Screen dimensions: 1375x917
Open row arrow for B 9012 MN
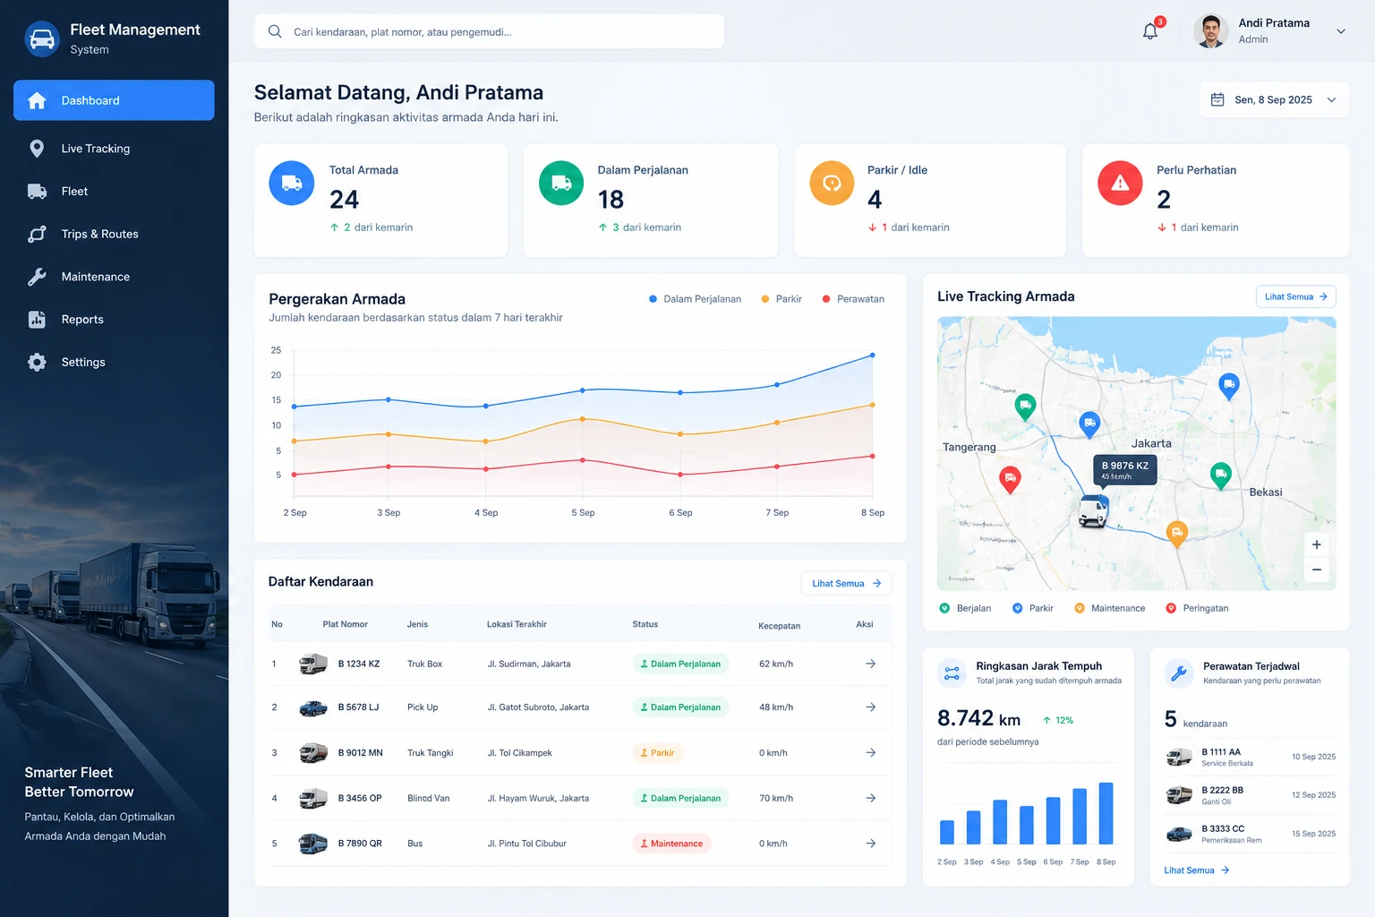(x=870, y=753)
